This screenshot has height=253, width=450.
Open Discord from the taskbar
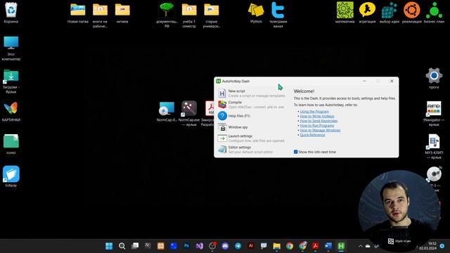[225, 246]
